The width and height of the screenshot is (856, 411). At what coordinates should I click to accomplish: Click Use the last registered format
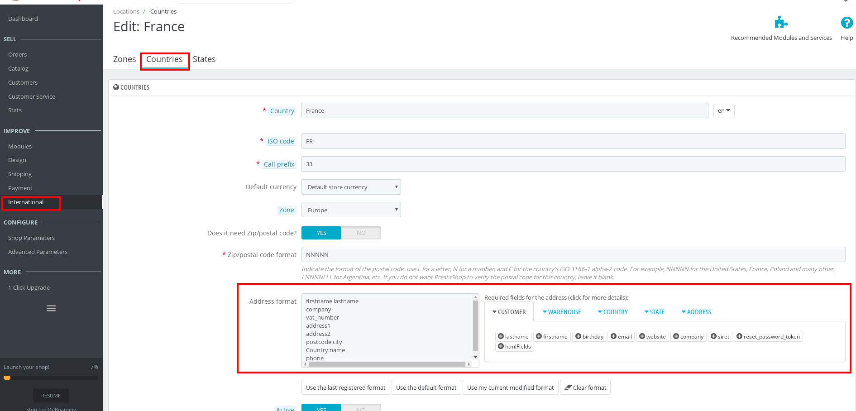point(346,387)
